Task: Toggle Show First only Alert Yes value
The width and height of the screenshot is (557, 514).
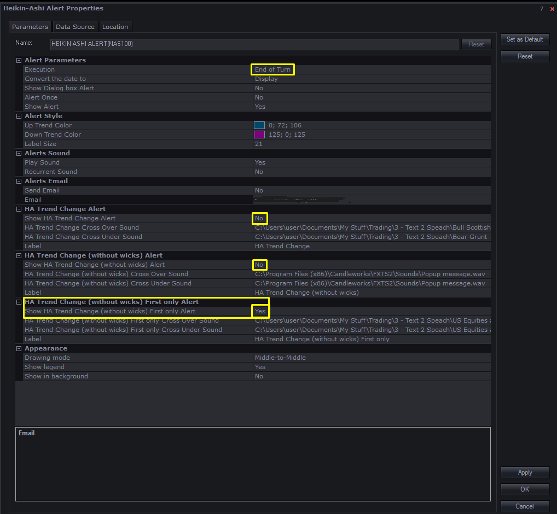Action: (x=260, y=311)
